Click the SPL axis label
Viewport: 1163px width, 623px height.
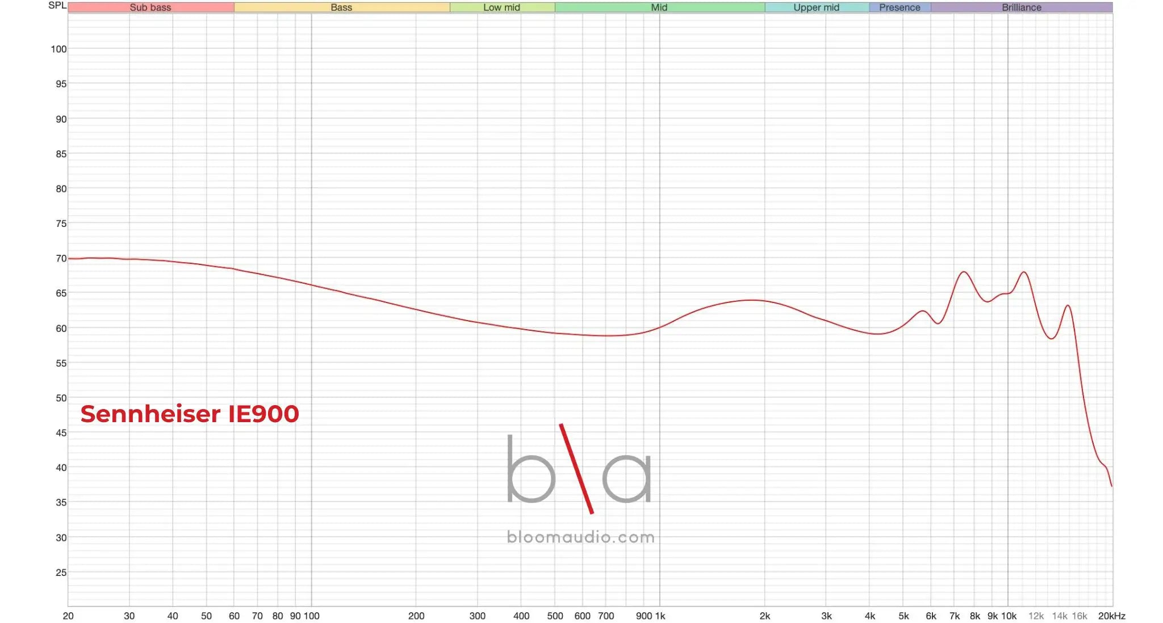(x=57, y=5)
